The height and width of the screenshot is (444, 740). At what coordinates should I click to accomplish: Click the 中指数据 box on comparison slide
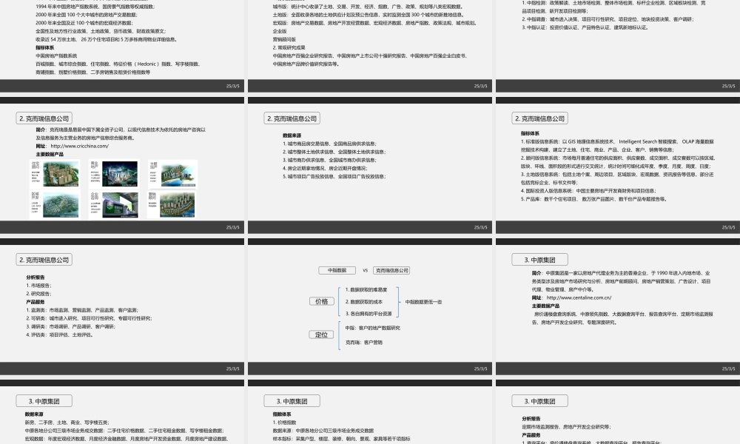coord(337,270)
